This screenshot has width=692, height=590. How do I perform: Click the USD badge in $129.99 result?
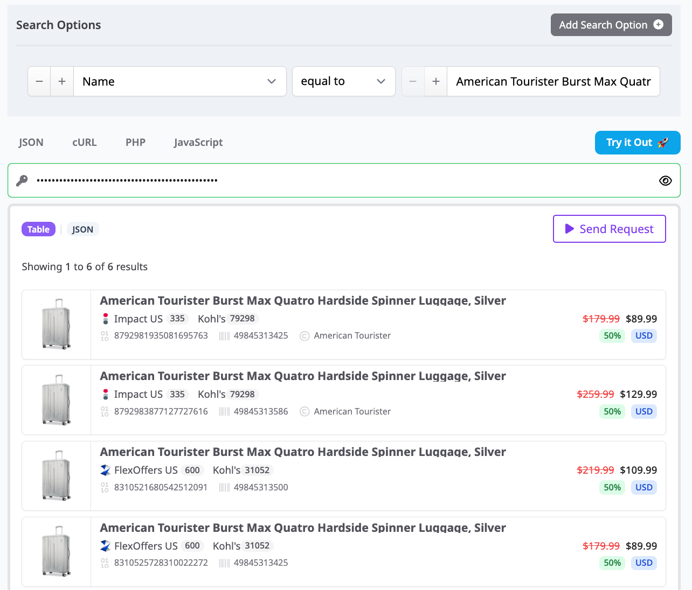click(644, 412)
